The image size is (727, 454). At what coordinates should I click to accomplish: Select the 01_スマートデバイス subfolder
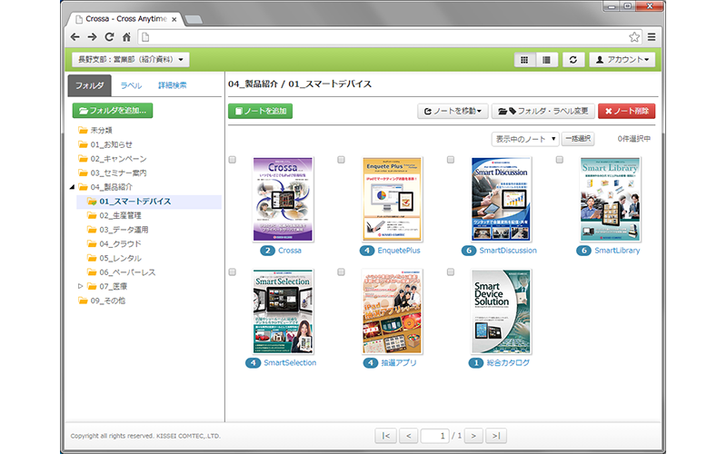[x=149, y=202]
